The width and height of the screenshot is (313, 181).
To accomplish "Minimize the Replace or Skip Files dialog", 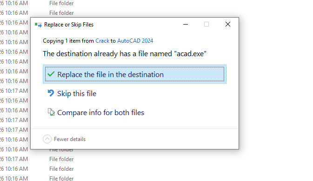I will pyautogui.click(x=186, y=24).
